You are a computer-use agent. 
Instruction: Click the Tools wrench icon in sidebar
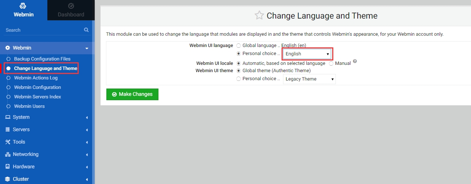(8, 142)
